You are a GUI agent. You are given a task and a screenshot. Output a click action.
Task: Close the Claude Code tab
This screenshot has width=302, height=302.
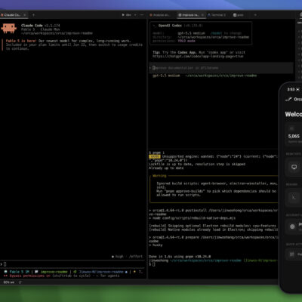pyautogui.click(x=24, y=15)
